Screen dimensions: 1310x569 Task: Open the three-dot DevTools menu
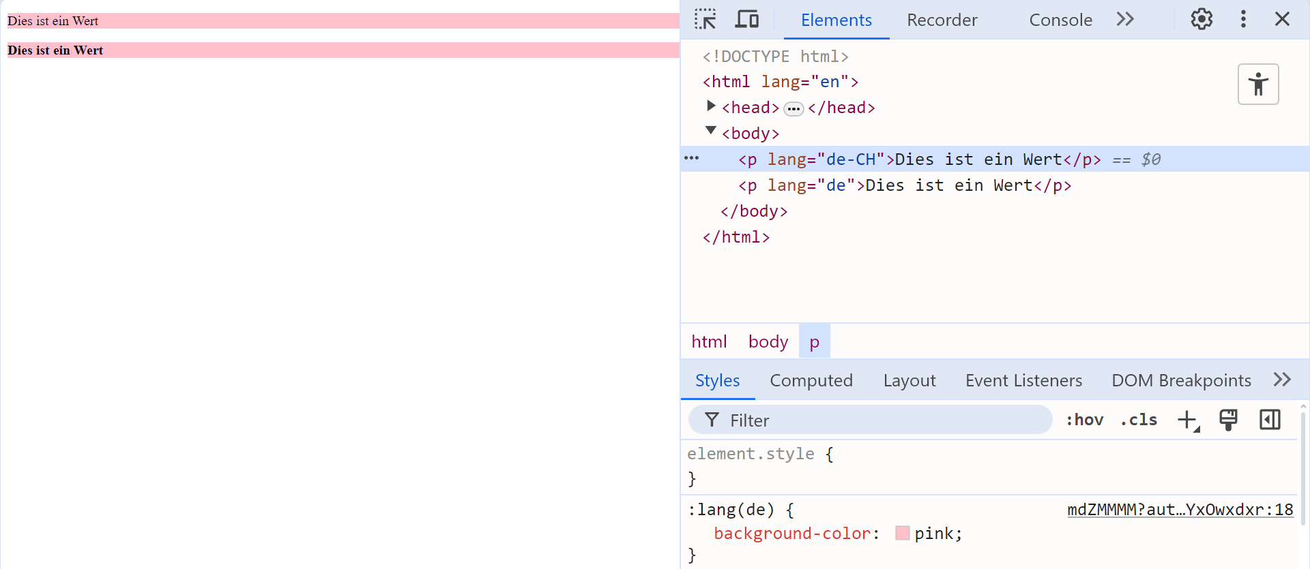pyautogui.click(x=1243, y=19)
